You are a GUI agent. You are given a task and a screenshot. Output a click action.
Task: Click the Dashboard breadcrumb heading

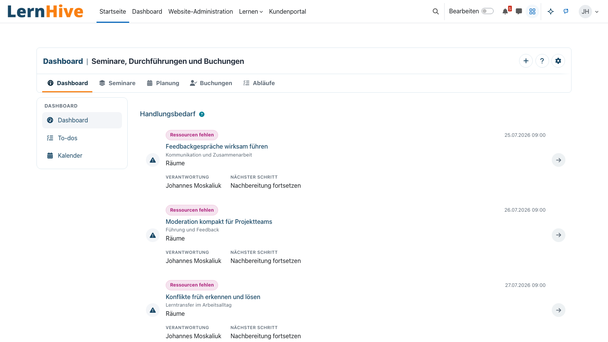[63, 61]
